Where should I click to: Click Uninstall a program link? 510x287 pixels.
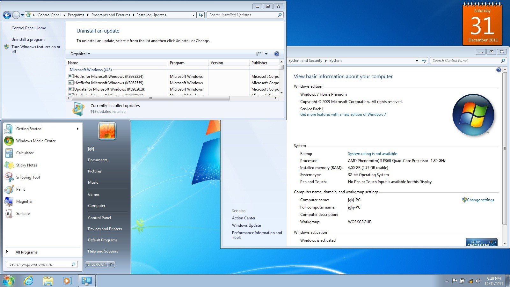[28, 40]
